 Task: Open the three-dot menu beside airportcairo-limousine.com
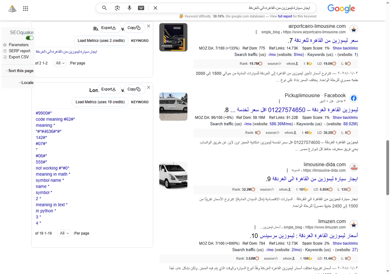coord(256,32)
